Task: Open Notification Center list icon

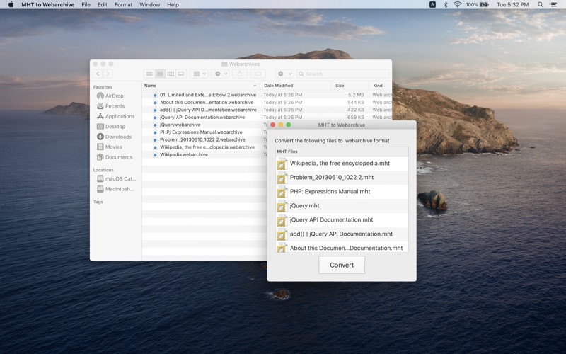Action: coord(553,5)
